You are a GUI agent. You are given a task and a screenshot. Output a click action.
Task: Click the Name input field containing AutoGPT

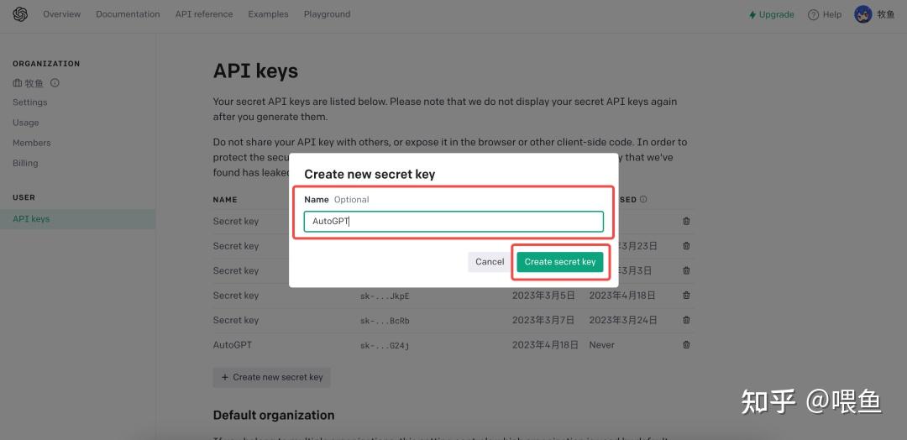453,222
